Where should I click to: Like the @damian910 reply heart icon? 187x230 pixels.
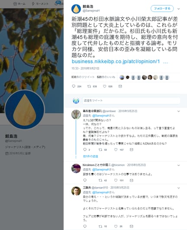click(116, 226)
